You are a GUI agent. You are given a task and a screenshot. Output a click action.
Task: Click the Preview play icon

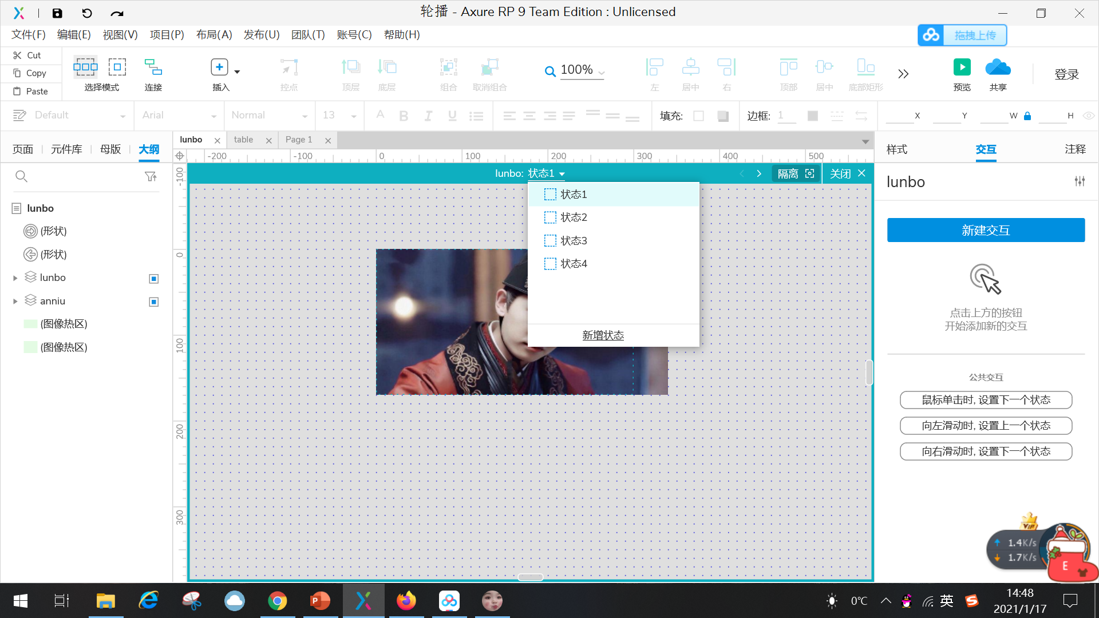pyautogui.click(x=962, y=68)
